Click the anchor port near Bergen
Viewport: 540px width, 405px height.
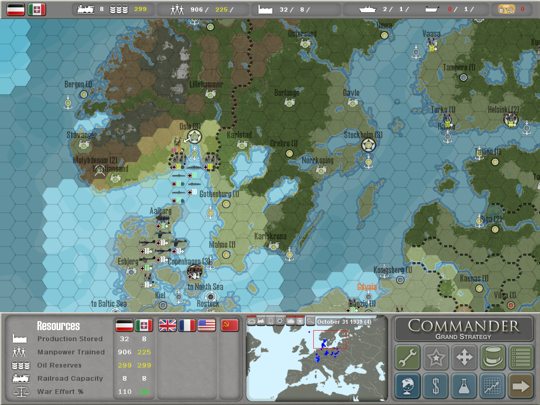[68, 103]
